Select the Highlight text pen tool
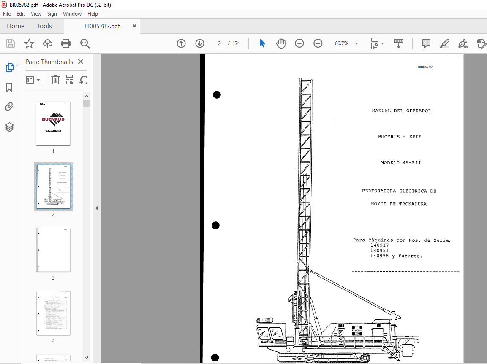487x364 pixels. pyautogui.click(x=445, y=43)
